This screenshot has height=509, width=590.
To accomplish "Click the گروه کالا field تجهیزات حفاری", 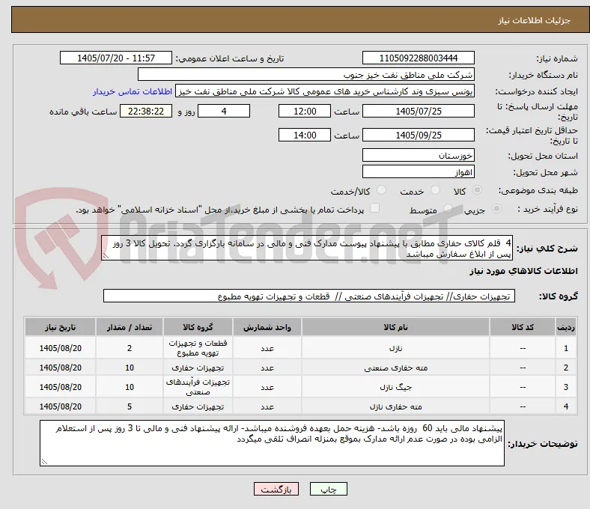I will coord(309,296).
